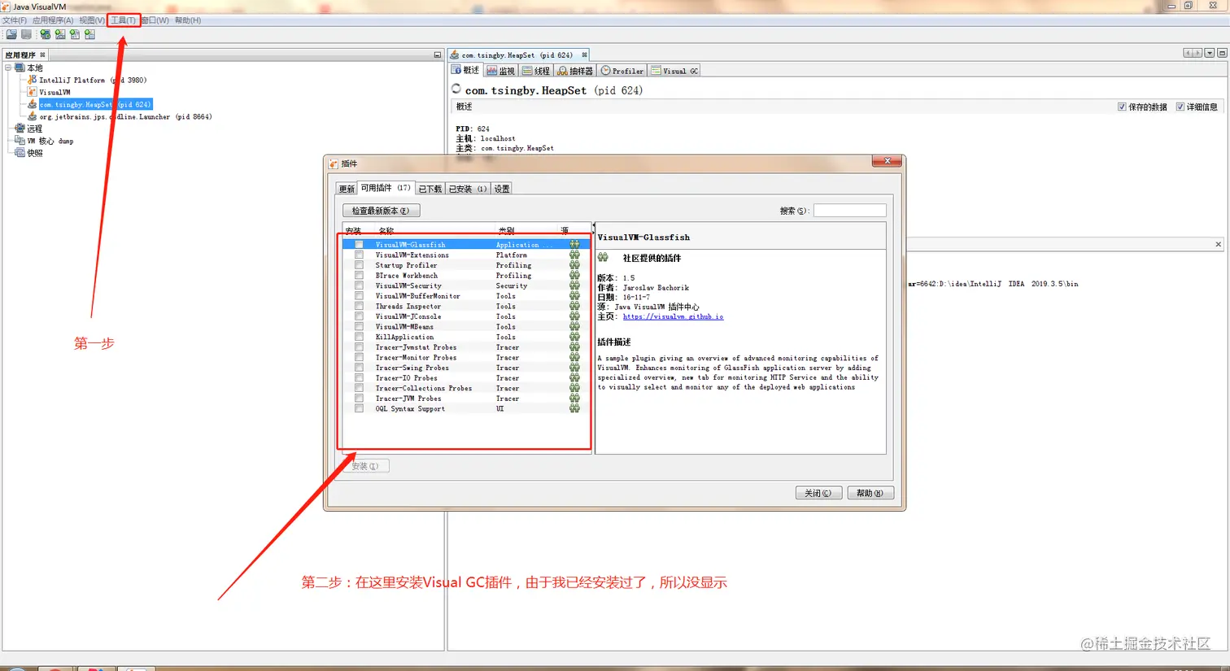1230x671 pixels.
Task: Click the plugins dialog title icon
Action: pyautogui.click(x=334, y=163)
